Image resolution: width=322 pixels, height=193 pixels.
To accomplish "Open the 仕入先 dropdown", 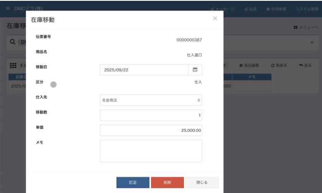I will click(151, 100).
